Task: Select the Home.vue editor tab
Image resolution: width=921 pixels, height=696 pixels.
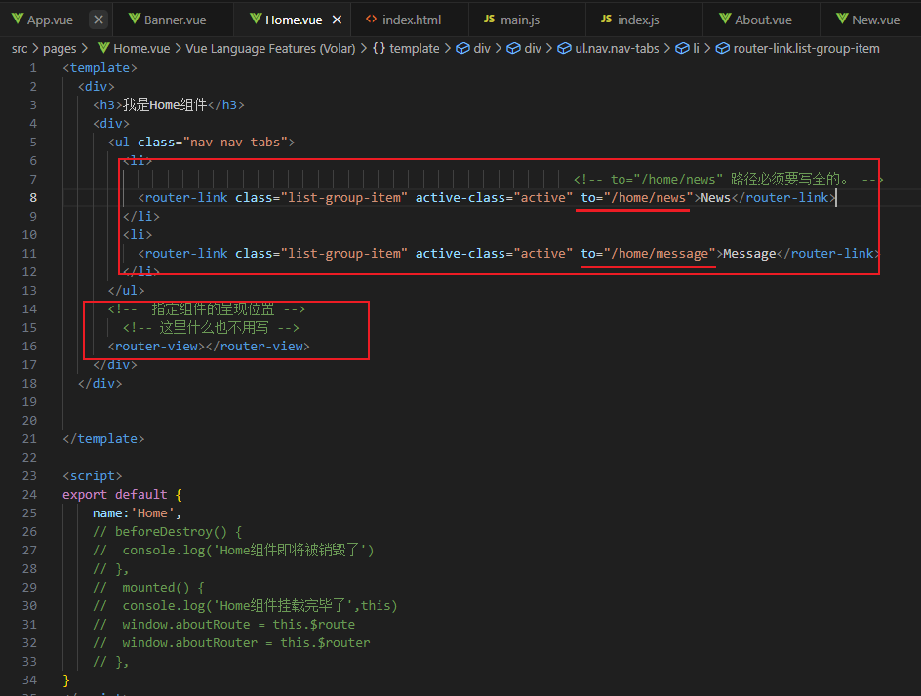Action: pos(294,20)
